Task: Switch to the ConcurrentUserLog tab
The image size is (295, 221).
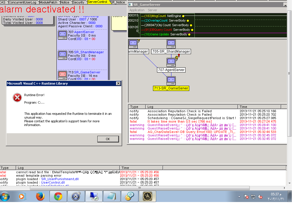Action: click(x=22, y=2)
